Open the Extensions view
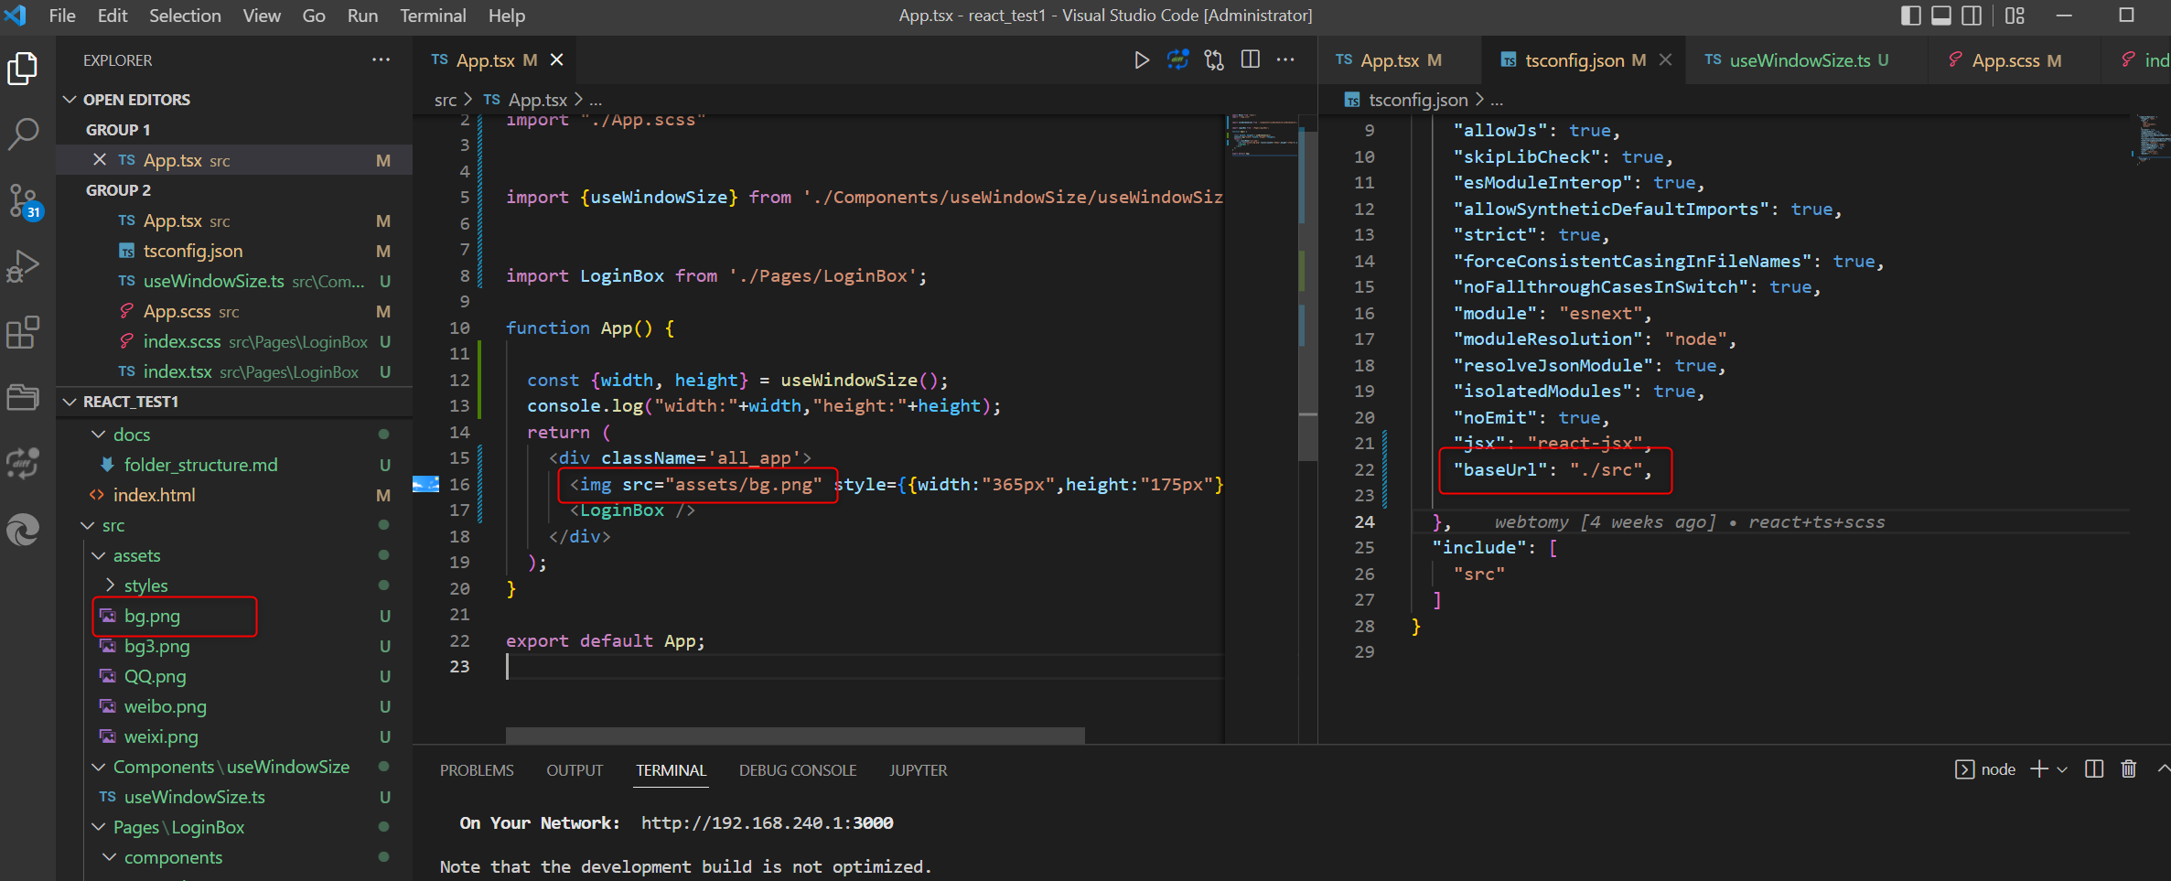2171x881 pixels. (x=23, y=332)
